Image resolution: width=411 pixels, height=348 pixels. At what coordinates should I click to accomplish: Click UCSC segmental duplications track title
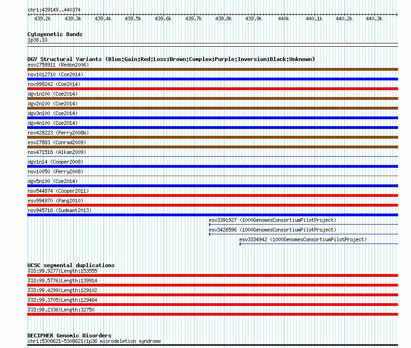pos(71,265)
